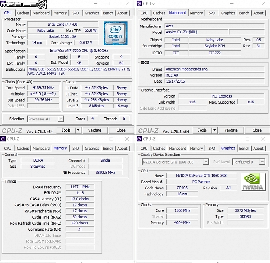Click Core Speed value 4189.75 MHz
Image resolution: width=270 pixels, height=263 pixels.
coord(43,87)
